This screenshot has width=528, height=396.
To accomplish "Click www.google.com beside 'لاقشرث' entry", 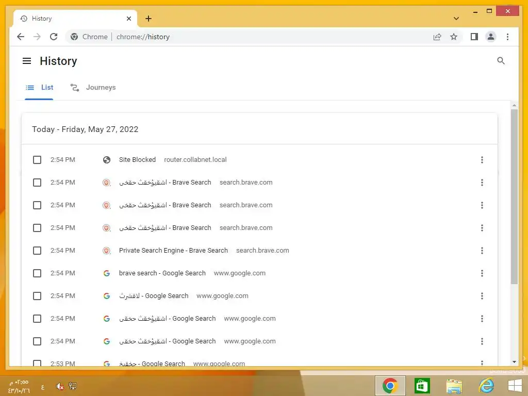I will [x=223, y=296].
